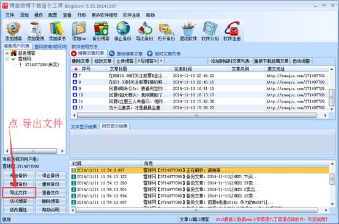Switch to the 登陆微博(或网站) tab
The width and height of the screenshot is (339, 224).
51,46
